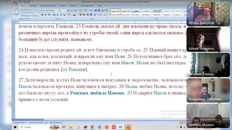Select the align right button
Image resolution: width=232 pixels, height=130 pixels.
(x=88, y=15)
